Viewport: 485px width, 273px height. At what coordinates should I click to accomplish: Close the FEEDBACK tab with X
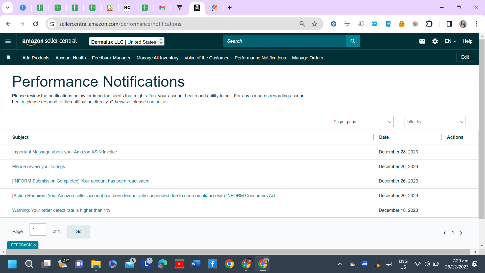[35, 245]
